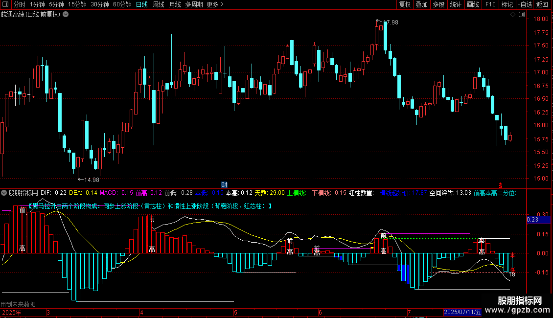Viewport: 553px width, 318px height.
Task: Click the 统计 statistics button
Action: pyautogui.click(x=456, y=4)
